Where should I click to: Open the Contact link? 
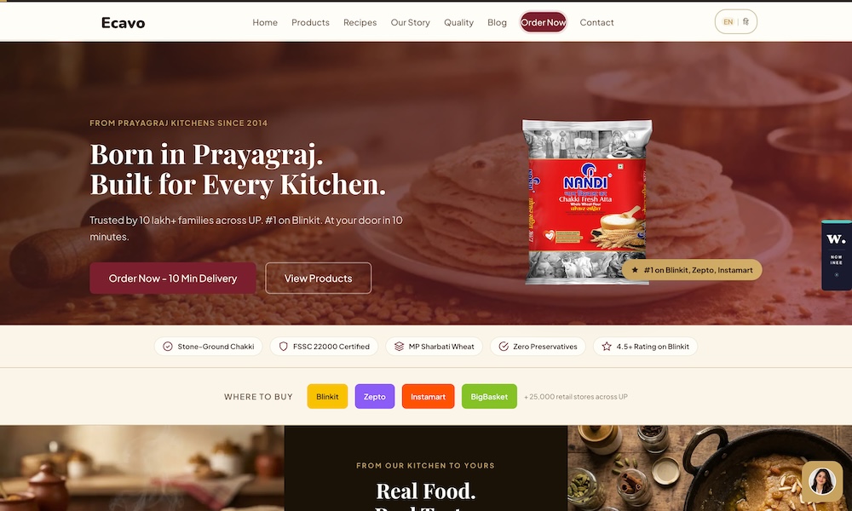(596, 22)
